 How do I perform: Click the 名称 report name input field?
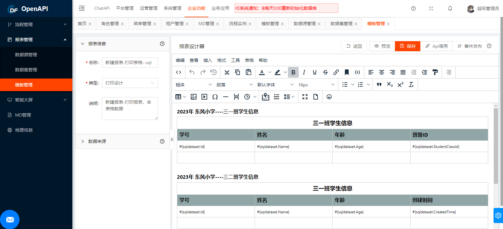pos(130,63)
